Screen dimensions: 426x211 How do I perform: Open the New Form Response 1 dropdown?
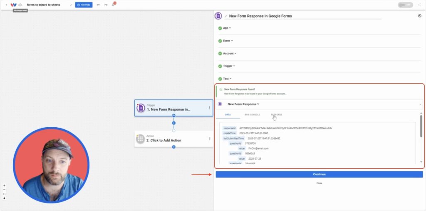(x=319, y=104)
